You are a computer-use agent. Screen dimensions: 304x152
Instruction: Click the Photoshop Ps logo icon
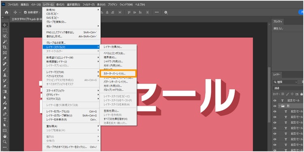pos(3,4)
